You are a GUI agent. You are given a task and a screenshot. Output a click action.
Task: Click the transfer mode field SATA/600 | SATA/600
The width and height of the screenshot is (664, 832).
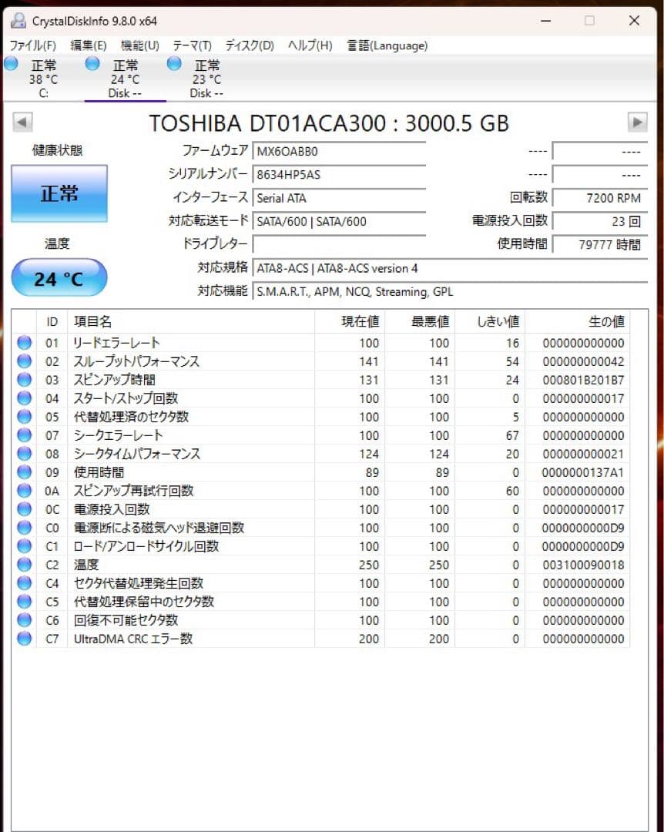(339, 221)
